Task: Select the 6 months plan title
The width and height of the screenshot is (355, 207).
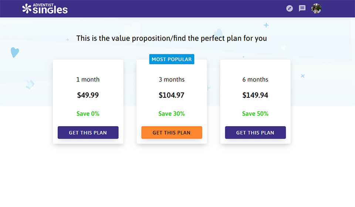Action: 255,79
